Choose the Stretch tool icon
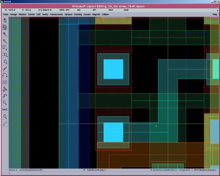The width and height of the screenshot is (220, 176). [5, 48]
